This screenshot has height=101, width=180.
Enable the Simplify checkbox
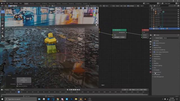[154, 70]
